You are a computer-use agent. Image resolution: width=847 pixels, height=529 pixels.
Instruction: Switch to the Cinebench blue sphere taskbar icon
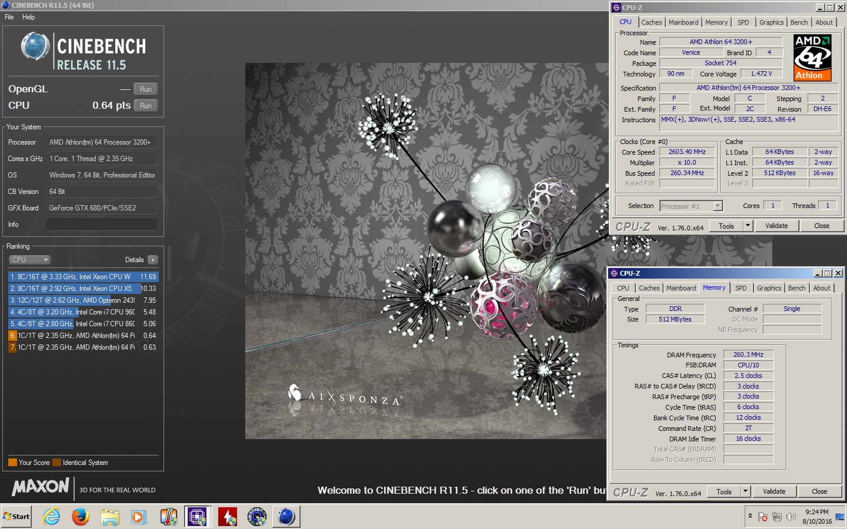[286, 517]
